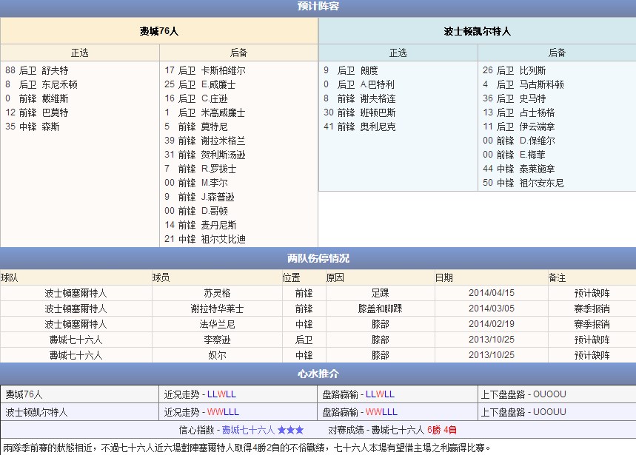Click injured player '谢拉特华莱士'
Viewport: 636px width, 455px height.
pos(217,309)
